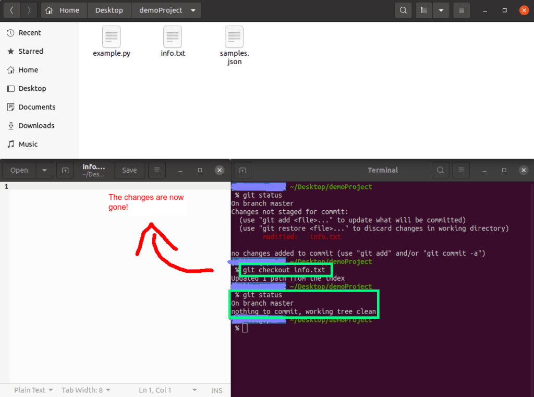Select the example.py file icon
This screenshot has height=397, width=534.
(112, 37)
